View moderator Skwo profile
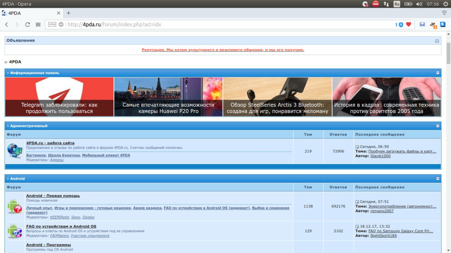 76,217
